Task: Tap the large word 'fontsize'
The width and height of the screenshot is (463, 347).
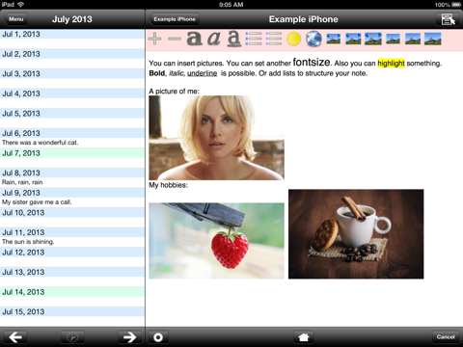Action: tap(312, 62)
